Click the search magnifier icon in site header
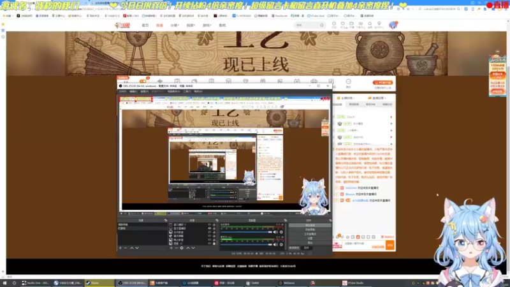The width and height of the screenshot is (510, 287). (x=322, y=25)
